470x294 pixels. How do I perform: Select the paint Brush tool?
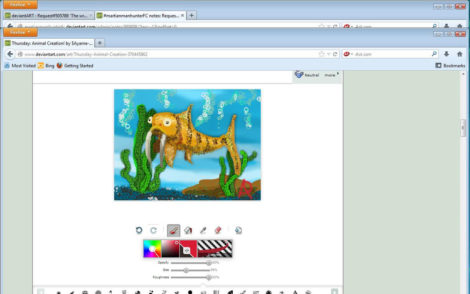click(173, 231)
